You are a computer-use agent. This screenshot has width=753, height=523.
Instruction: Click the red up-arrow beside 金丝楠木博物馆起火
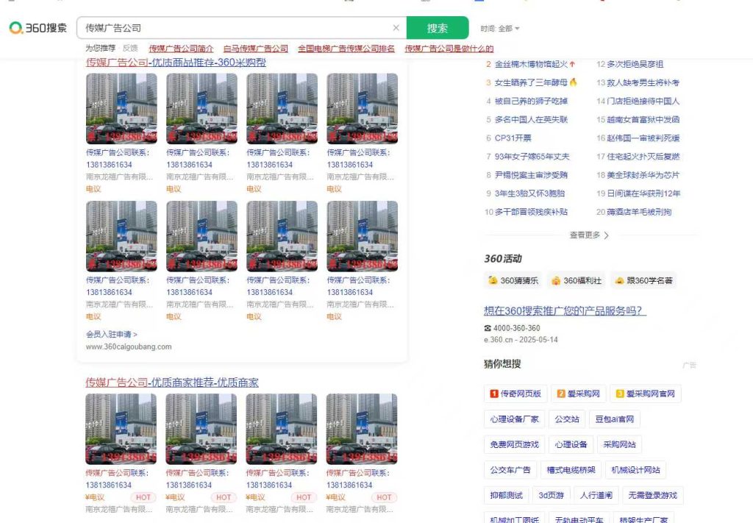click(x=572, y=64)
